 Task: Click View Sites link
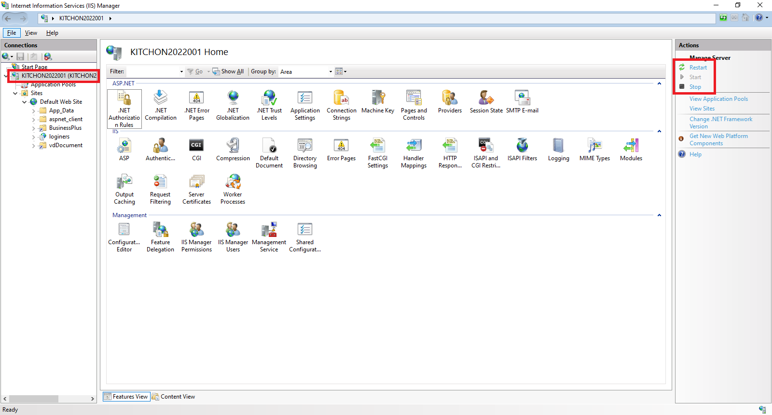[702, 109]
